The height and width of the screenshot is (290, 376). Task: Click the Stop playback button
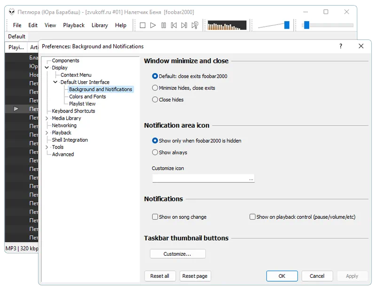[x=142, y=25]
